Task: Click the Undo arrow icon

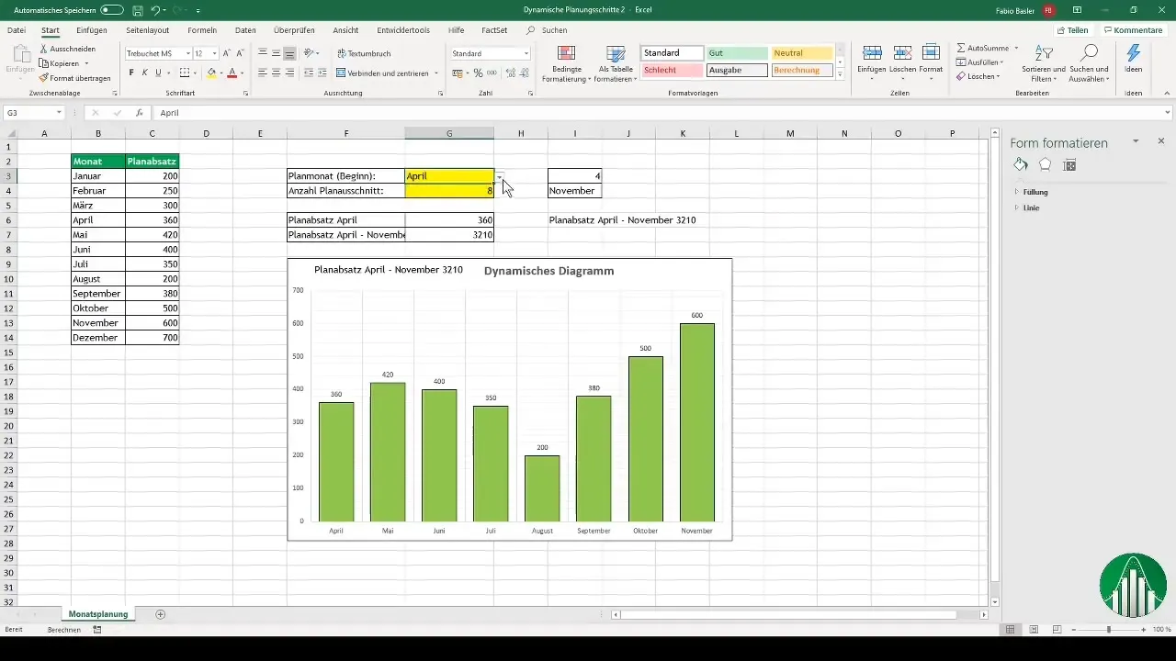Action: [x=155, y=9]
